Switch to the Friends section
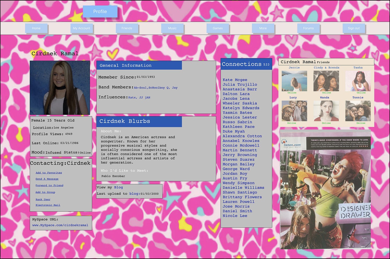Viewport: 390px width, 259px height. point(127,28)
